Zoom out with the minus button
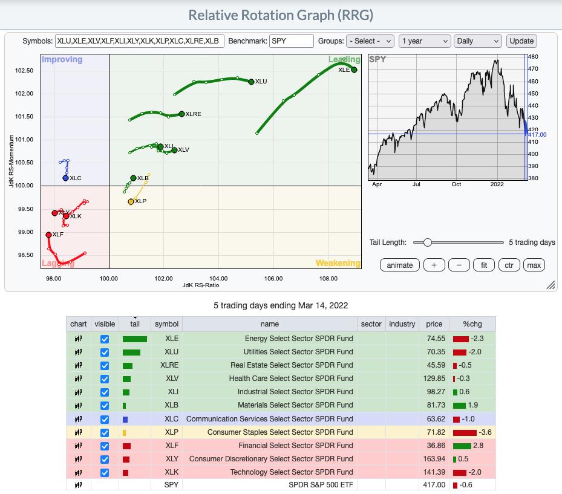 tap(459, 265)
